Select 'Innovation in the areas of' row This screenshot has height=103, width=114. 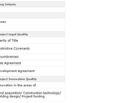click(32, 85)
